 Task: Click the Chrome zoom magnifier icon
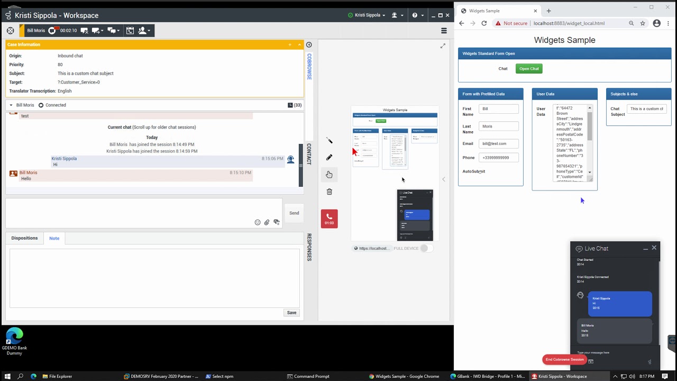(631, 23)
